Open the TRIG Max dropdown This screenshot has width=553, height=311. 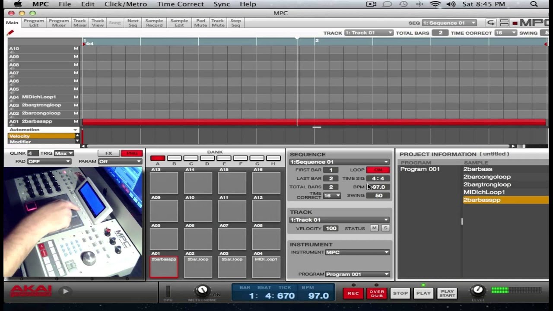(64, 153)
